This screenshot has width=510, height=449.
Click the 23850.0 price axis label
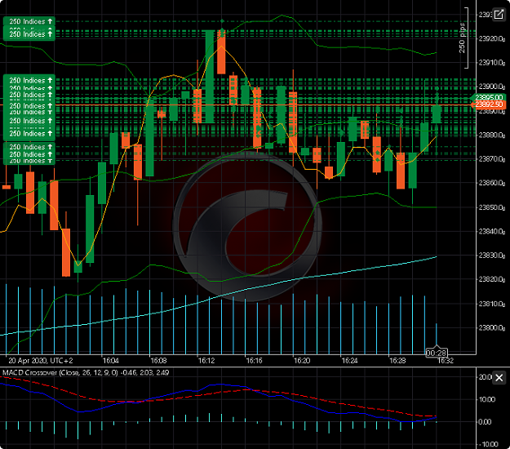tap(492, 207)
